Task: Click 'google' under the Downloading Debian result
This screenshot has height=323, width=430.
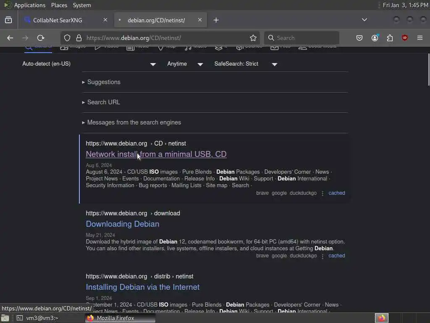Action: click(x=279, y=256)
